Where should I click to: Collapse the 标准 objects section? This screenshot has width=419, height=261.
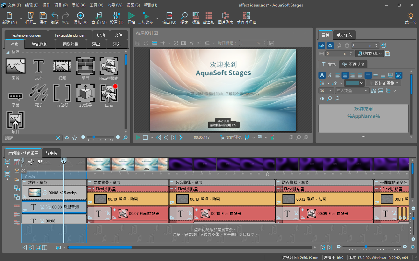pyautogui.click(x=8, y=52)
